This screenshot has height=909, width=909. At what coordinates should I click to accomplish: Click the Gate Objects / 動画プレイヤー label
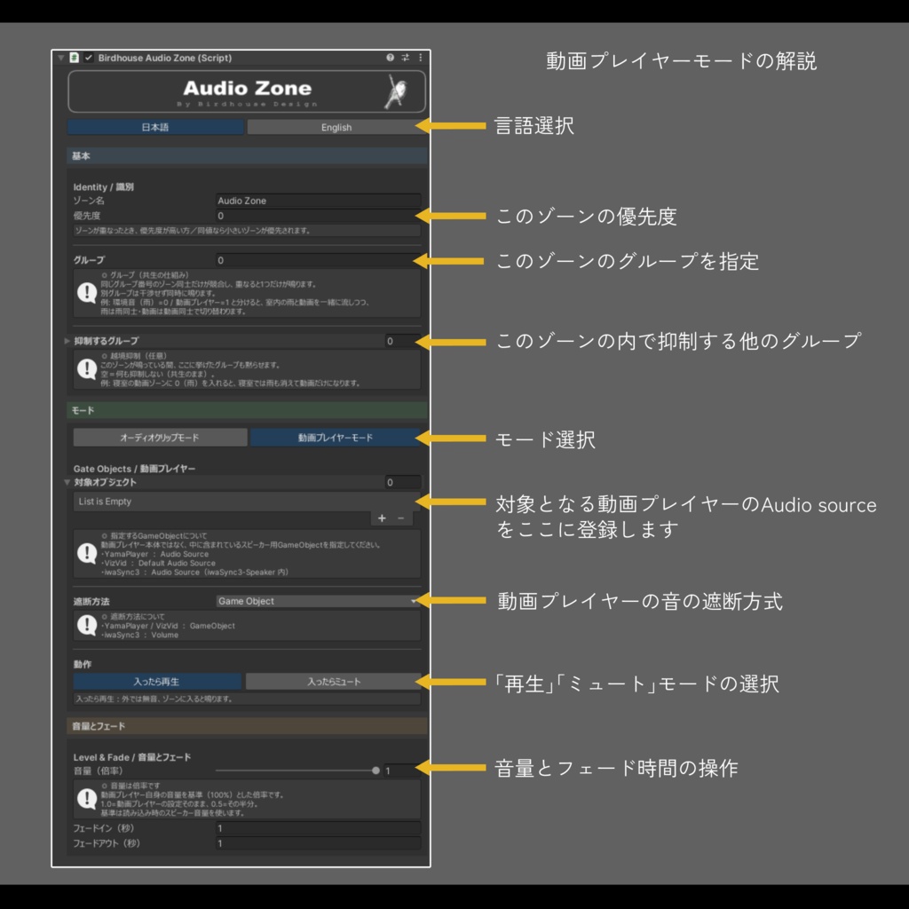[x=135, y=469]
